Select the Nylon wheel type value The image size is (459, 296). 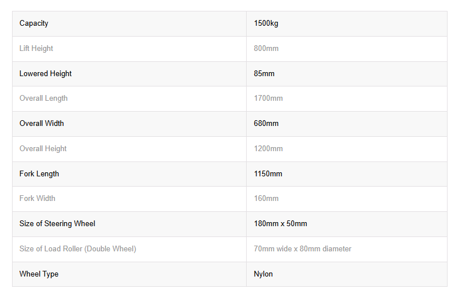263,274
